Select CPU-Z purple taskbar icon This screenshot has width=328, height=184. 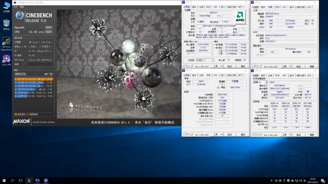coord(46,180)
